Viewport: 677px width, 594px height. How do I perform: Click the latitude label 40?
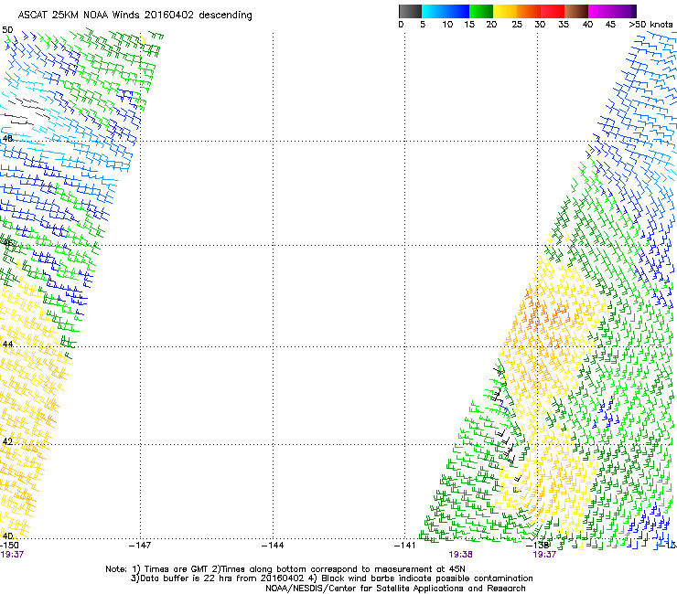7,536
